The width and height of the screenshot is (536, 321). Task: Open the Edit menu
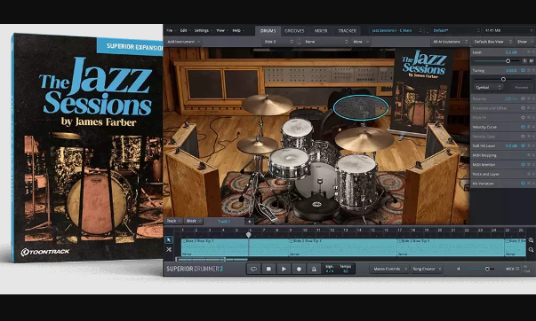185,30
